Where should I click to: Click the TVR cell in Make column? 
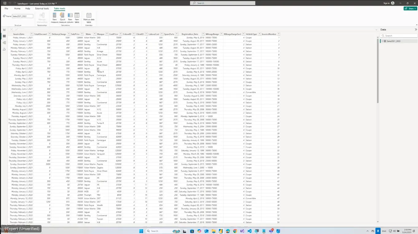[86, 219]
